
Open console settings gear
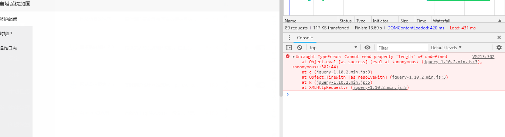(x=499, y=47)
